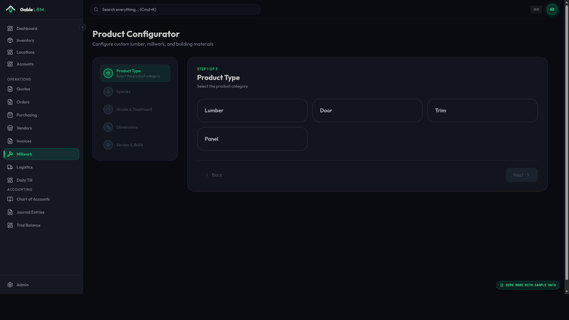
Task: Open search via the magnifier icon
Action: coord(96,9)
